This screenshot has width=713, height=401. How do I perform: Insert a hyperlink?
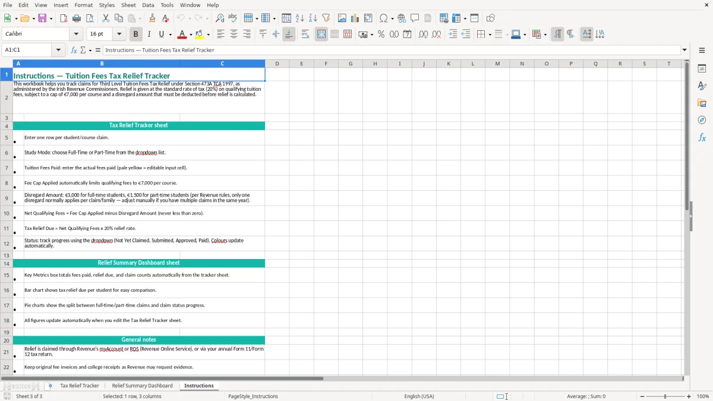click(x=402, y=18)
